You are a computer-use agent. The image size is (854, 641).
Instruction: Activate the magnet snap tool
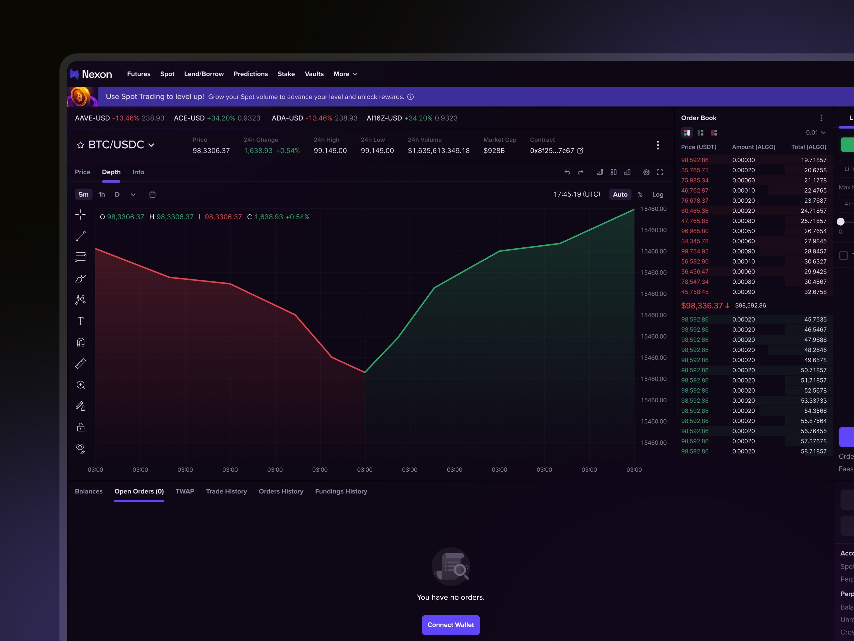click(80, 342)
